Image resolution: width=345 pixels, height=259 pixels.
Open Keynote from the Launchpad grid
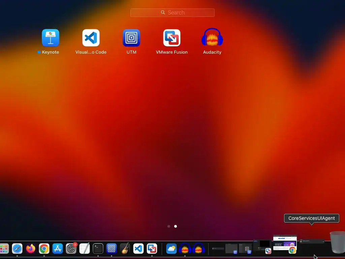coord(51,38)
